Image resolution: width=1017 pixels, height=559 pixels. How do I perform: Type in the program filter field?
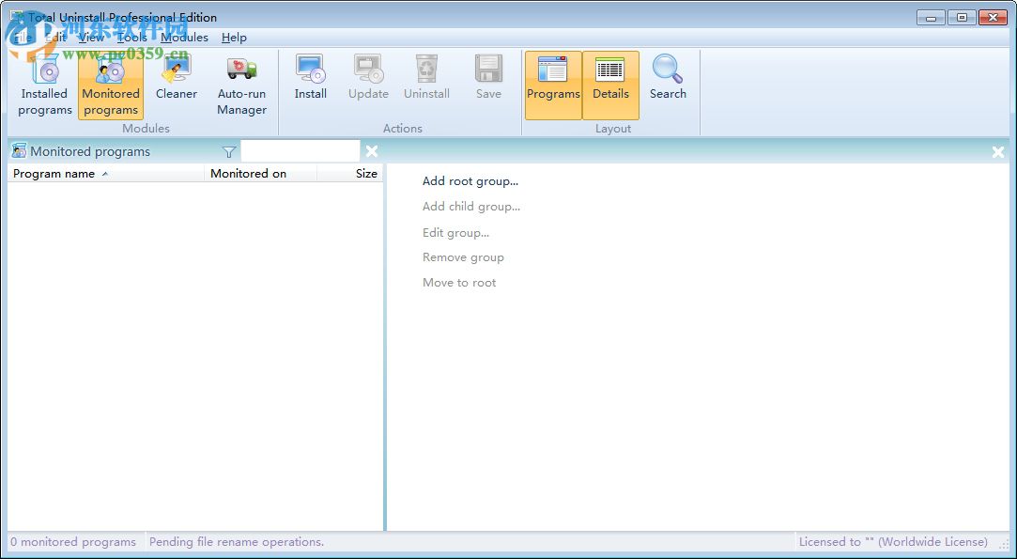point(300,151)
